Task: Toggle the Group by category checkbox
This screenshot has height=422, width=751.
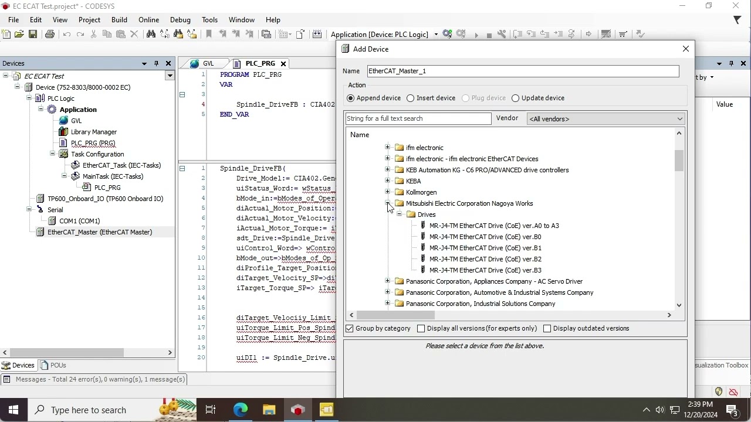Action: coord(350,328)
